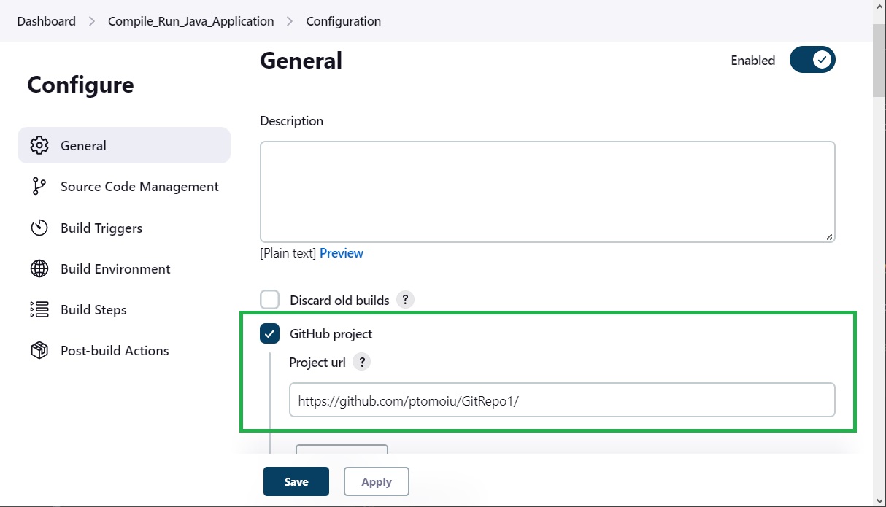Go to Build Environment section

point(124,268)
